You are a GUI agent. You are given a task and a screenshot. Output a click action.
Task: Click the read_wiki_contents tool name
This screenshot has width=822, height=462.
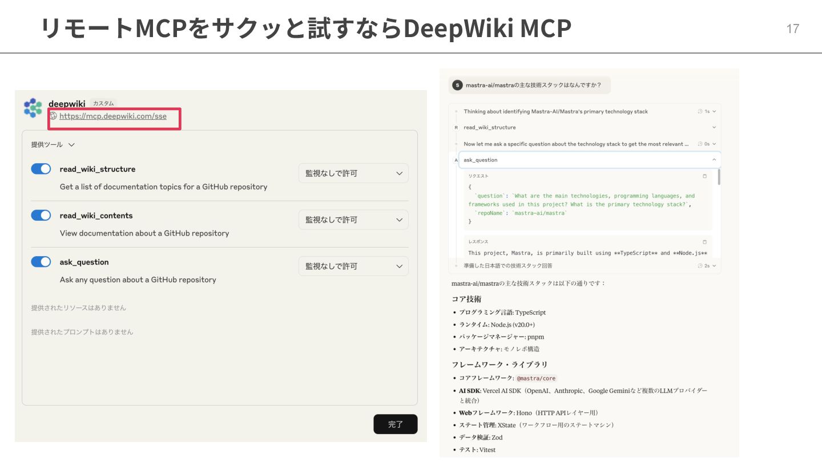click(96, 216)
